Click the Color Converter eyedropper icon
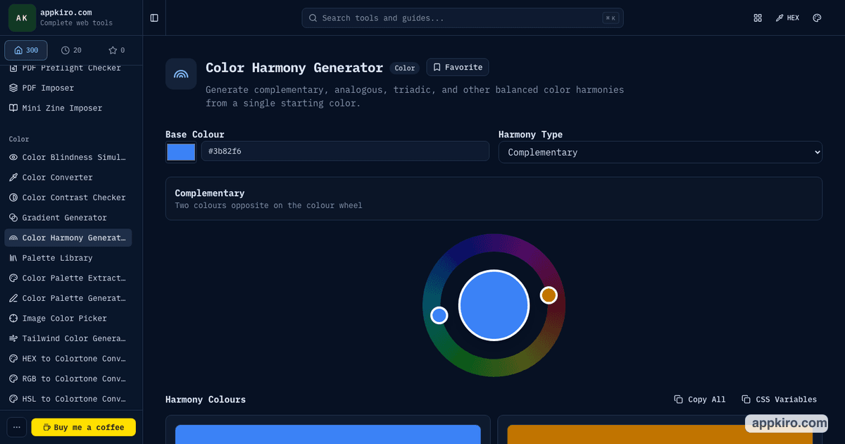 [13, 178]
